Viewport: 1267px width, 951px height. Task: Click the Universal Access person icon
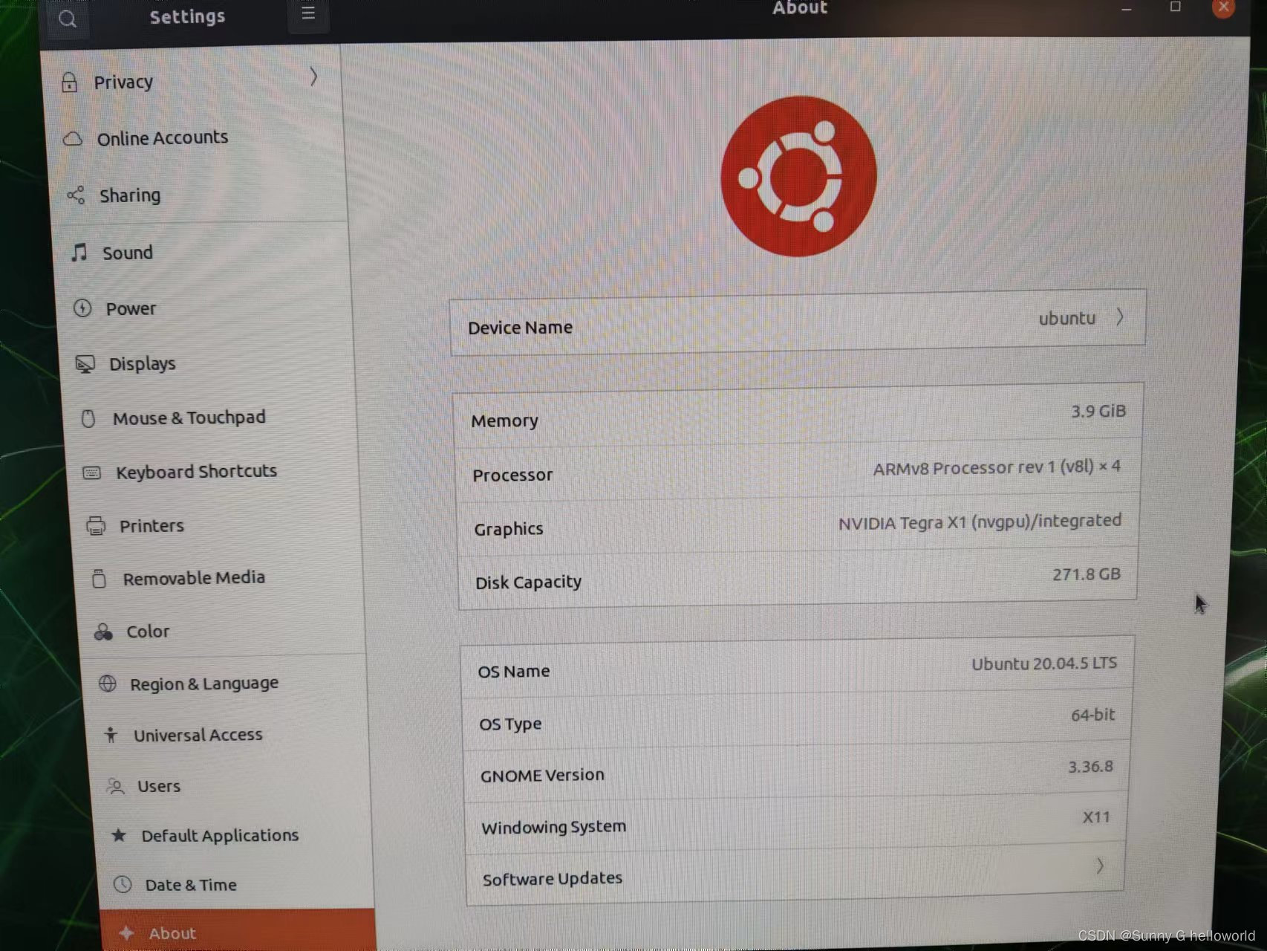pos(111,735)
